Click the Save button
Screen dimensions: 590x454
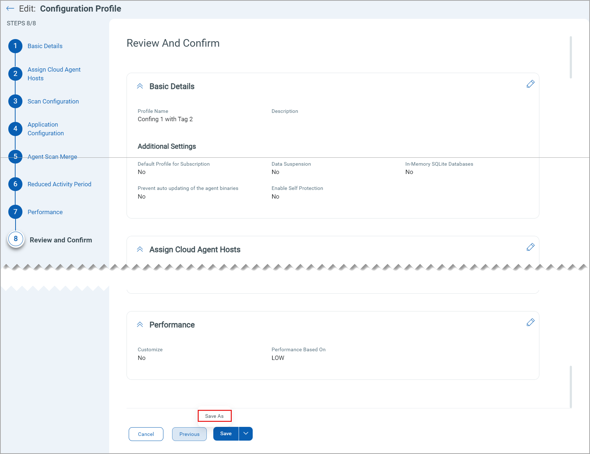[226, 434]
